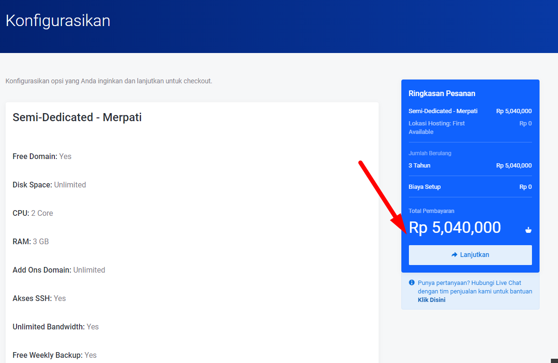Click the CPU 2 Core specification

pos(33,213)
